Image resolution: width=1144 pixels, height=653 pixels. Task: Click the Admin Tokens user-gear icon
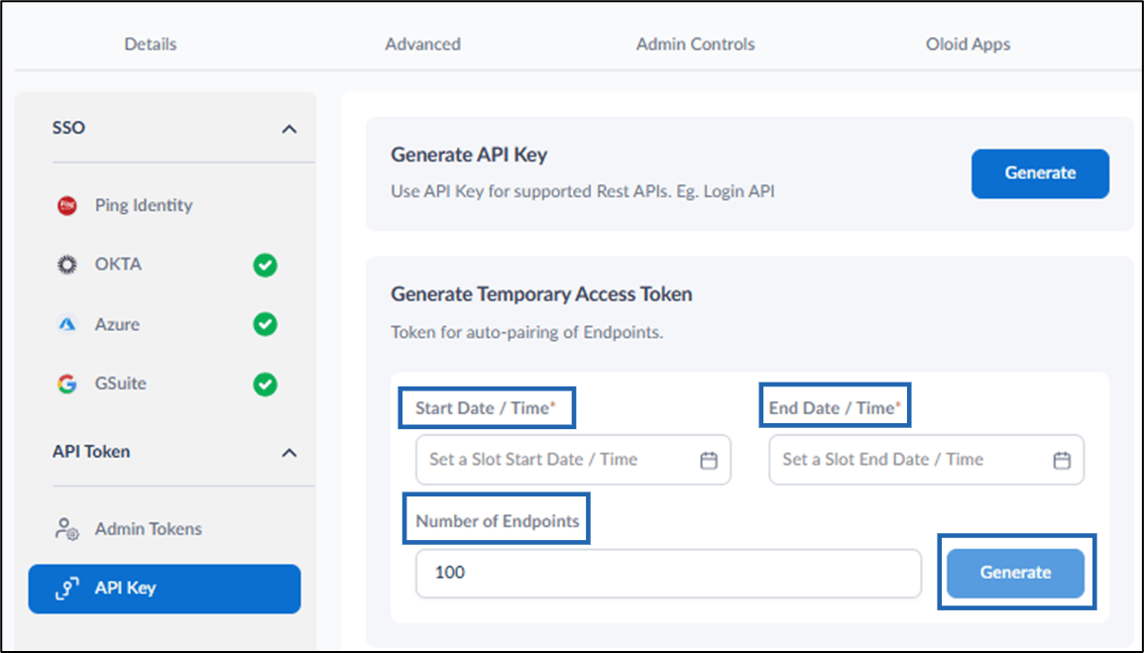coord(67,529)
